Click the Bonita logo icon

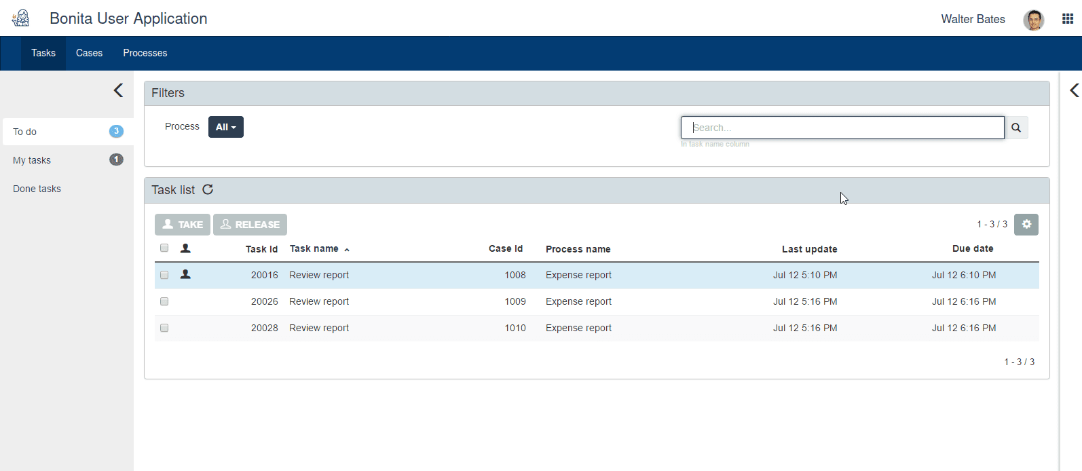tap(21, 18)
